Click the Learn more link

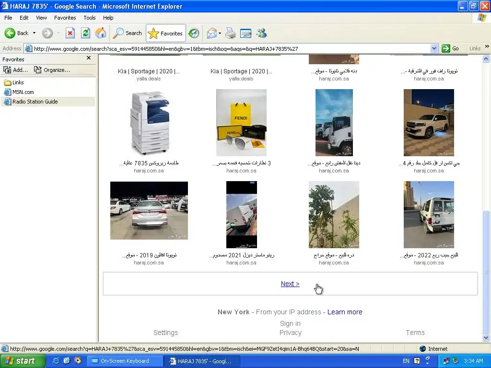tap(345, 312)
